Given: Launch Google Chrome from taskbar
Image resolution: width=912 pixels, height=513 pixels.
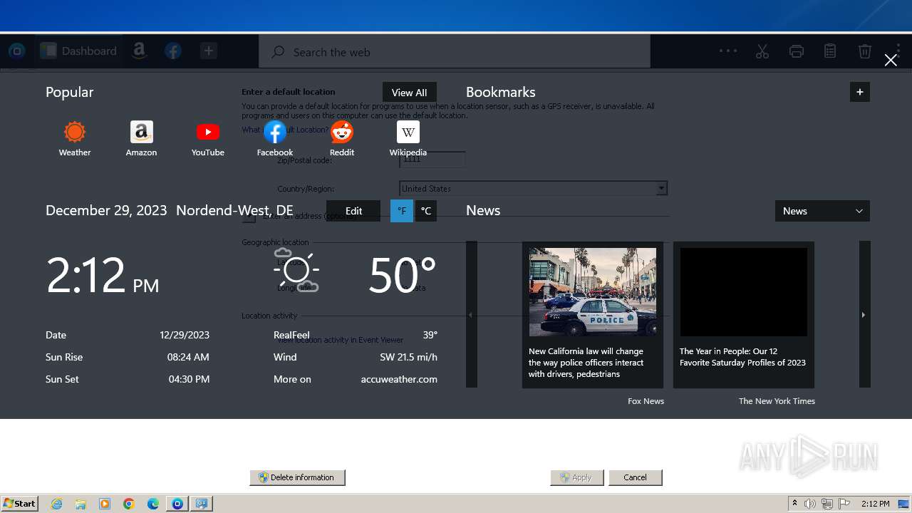Looking at the screenshot, I should click(x=129, y=504).
